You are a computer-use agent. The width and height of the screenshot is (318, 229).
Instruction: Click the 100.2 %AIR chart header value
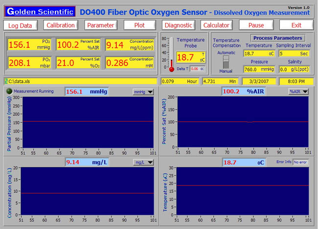tap(244, 92)
